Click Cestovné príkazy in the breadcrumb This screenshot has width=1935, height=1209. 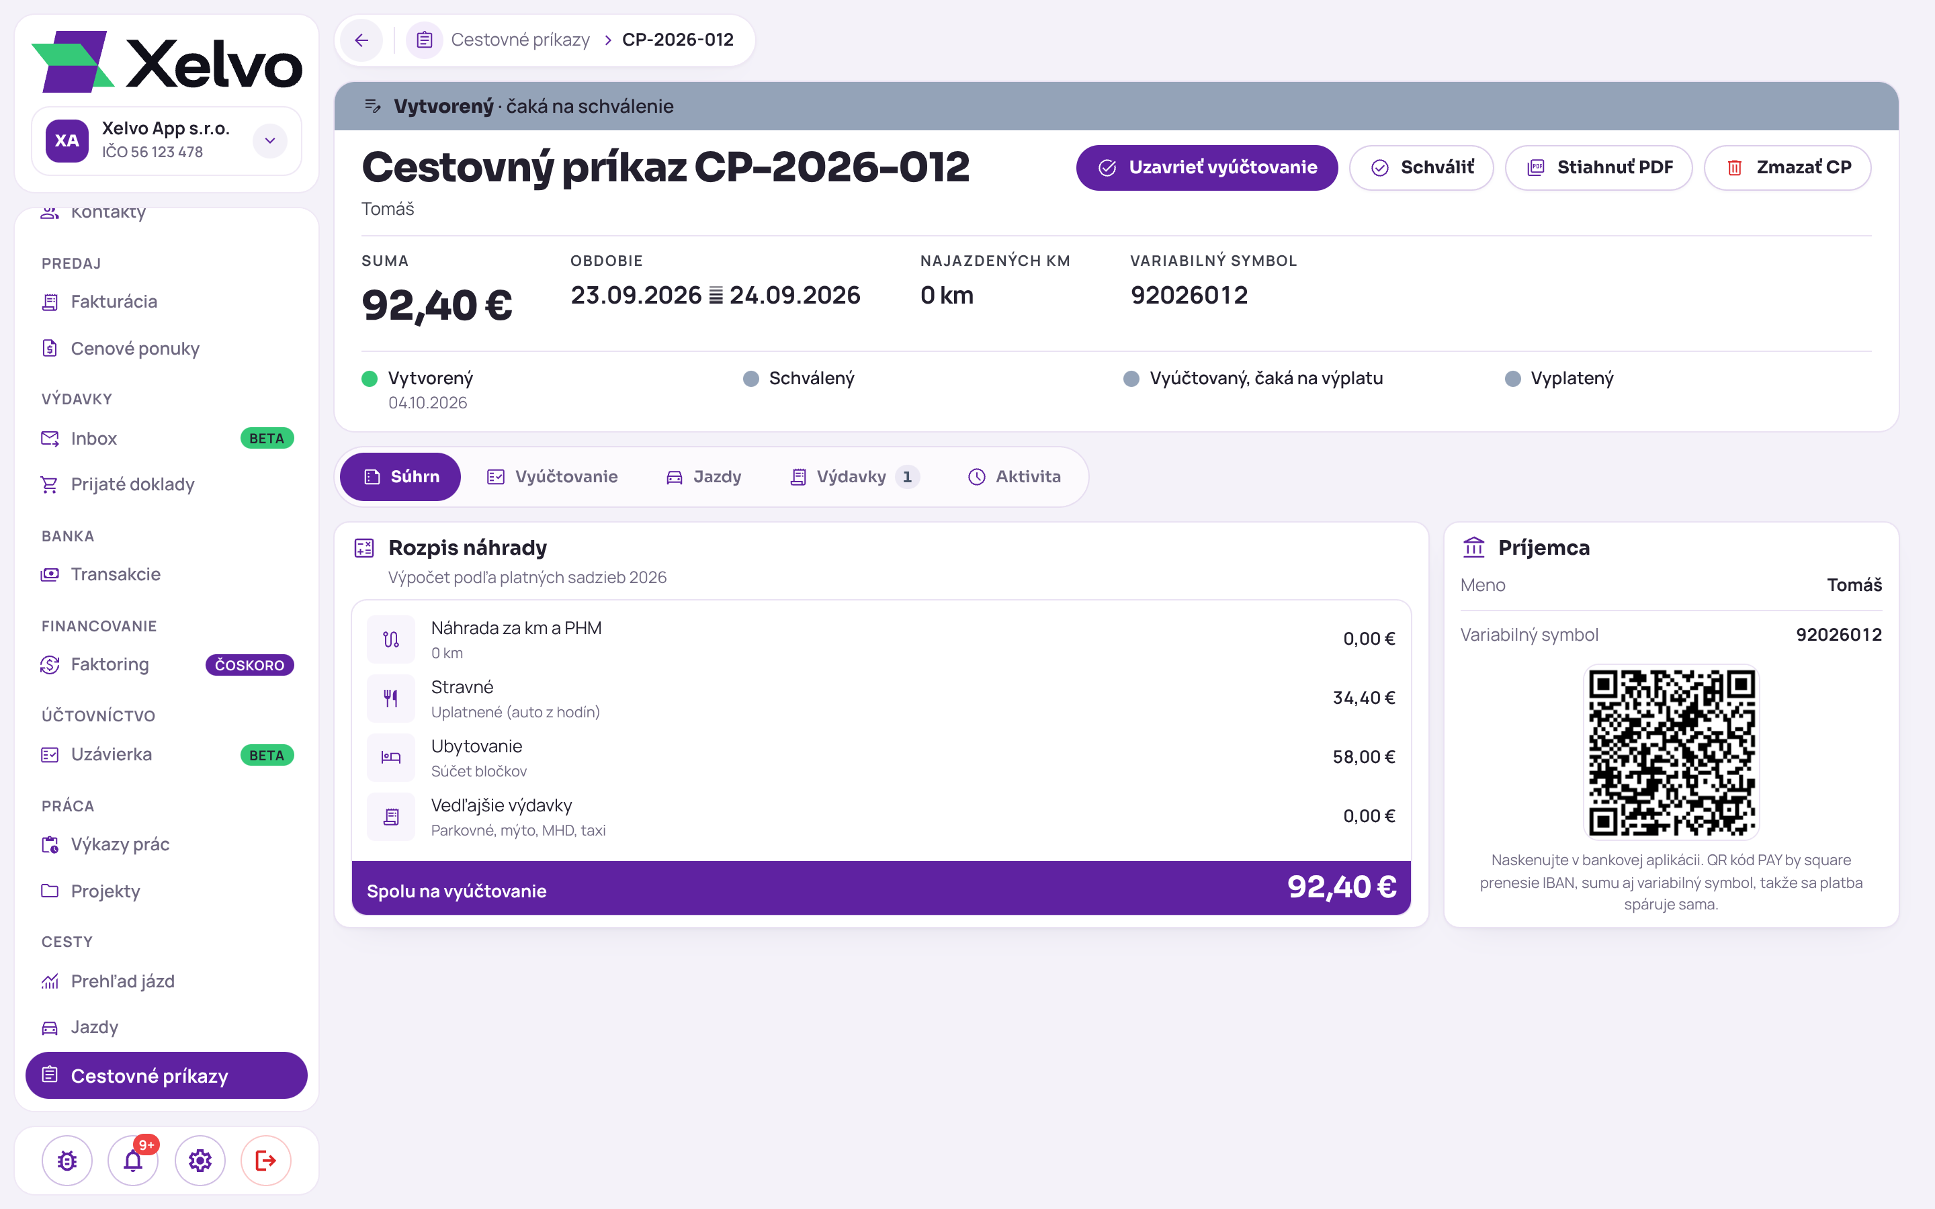[x=521, y=40]
